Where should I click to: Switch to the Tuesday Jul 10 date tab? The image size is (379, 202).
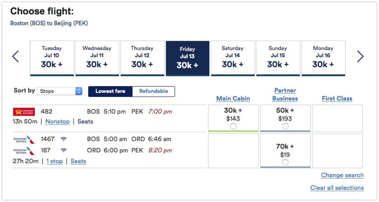[x=52, y=58]
